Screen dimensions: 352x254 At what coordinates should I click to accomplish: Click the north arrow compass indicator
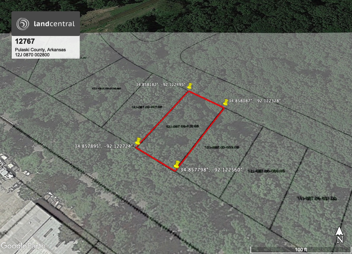coord(339,235)
